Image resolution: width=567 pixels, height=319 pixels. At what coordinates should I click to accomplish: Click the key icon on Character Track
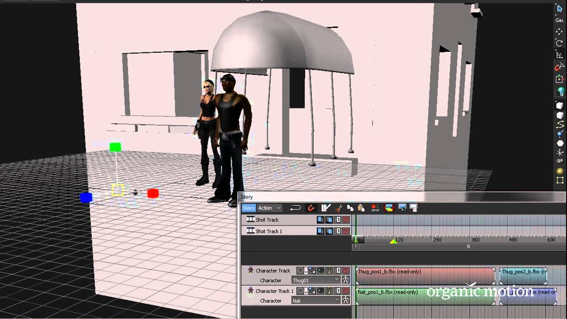tap(329, 270)
